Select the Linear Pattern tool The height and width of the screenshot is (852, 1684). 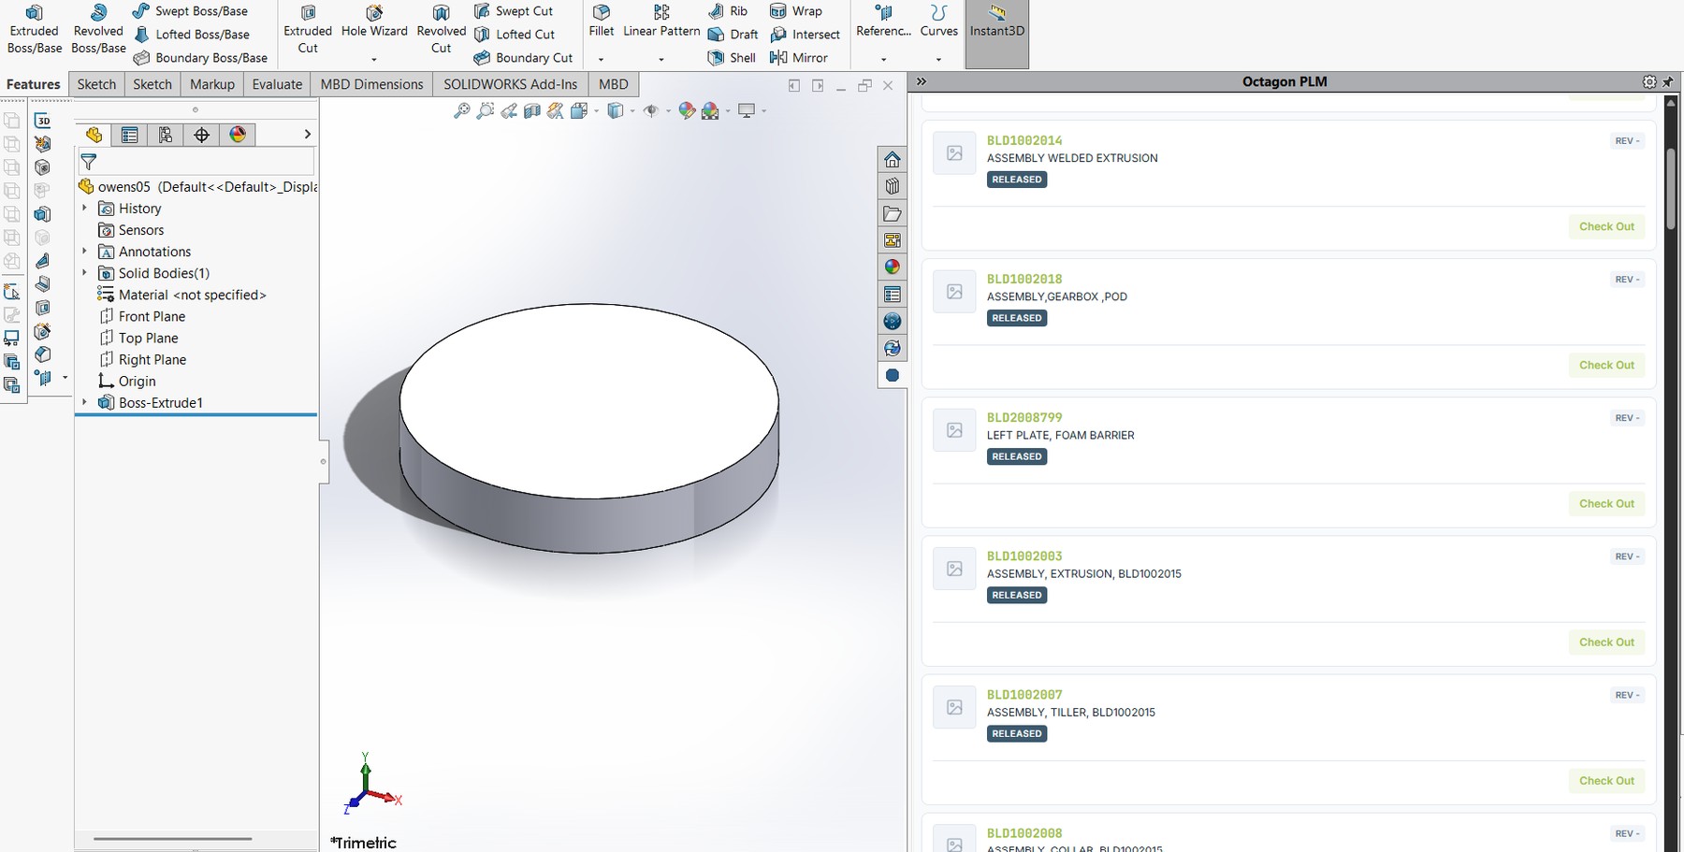click(661, 22)
